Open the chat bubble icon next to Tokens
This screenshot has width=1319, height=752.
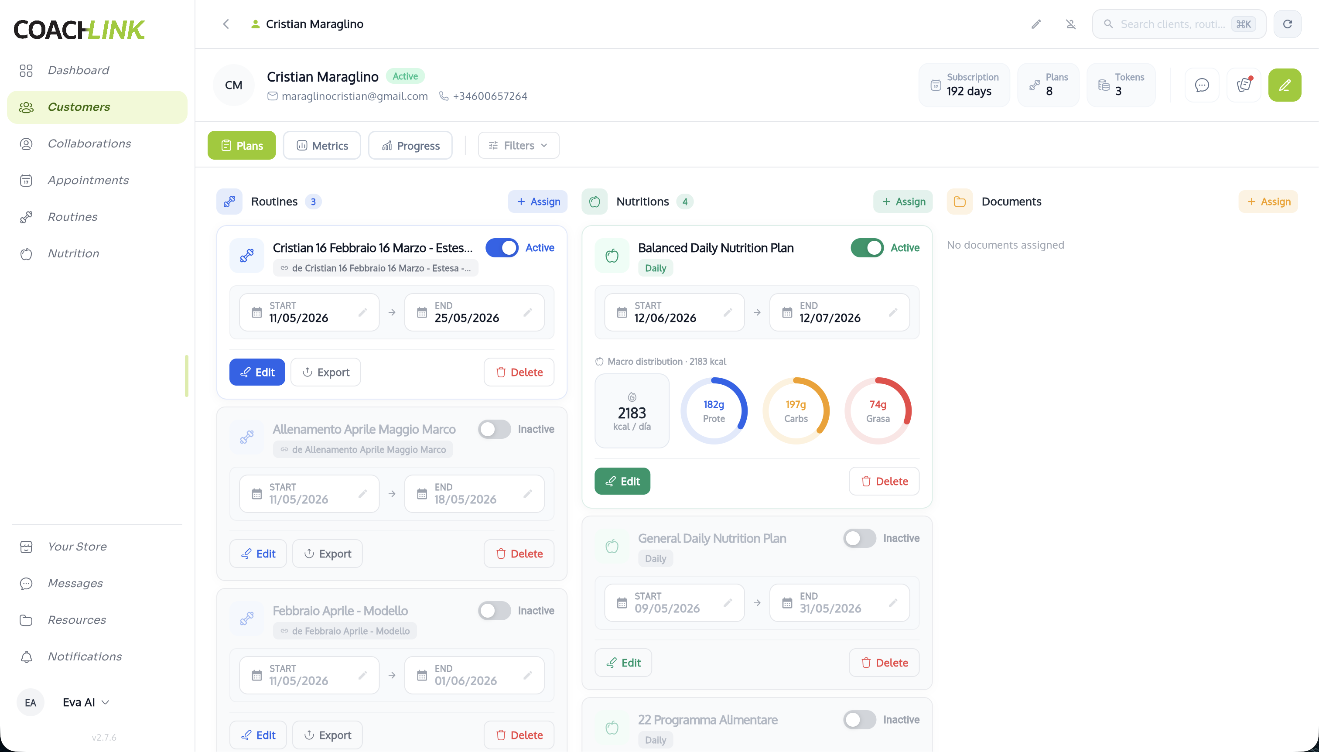(1202, 85)
